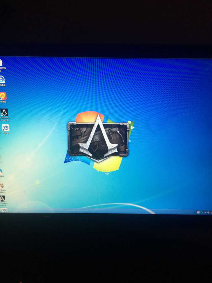This screenshot has width=212, height=283.
Task: Open the blue arc desktop icon on left edge
Action: (x=1, y=171)
